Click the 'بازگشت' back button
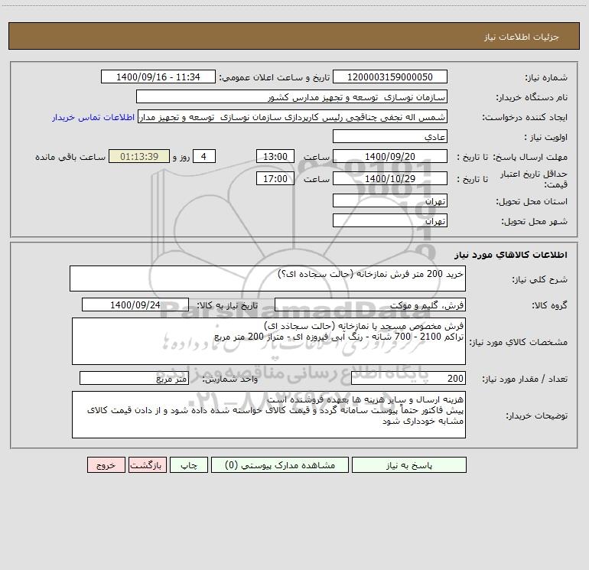The height and width of the screenshot is (570, 589). pos(147,465)
